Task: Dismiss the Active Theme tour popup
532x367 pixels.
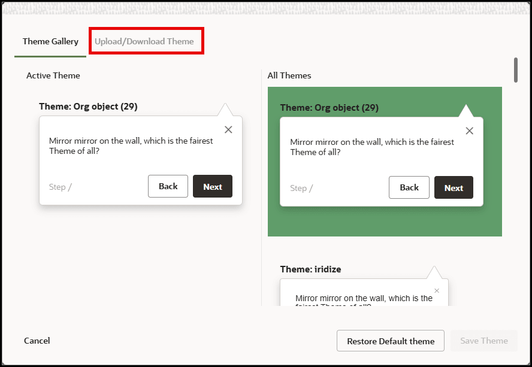Action: (228, 129)
